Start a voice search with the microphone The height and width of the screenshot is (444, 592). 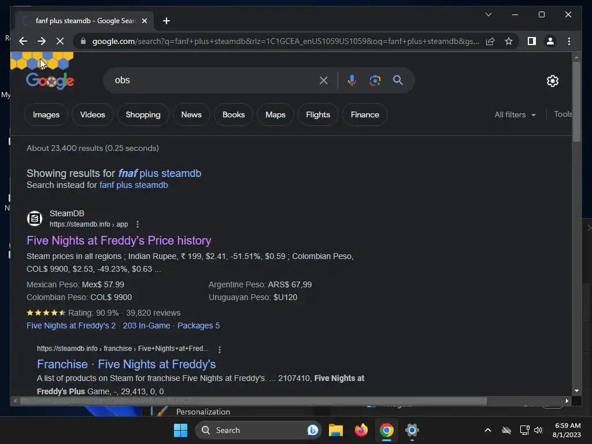(x=352, y=80)
